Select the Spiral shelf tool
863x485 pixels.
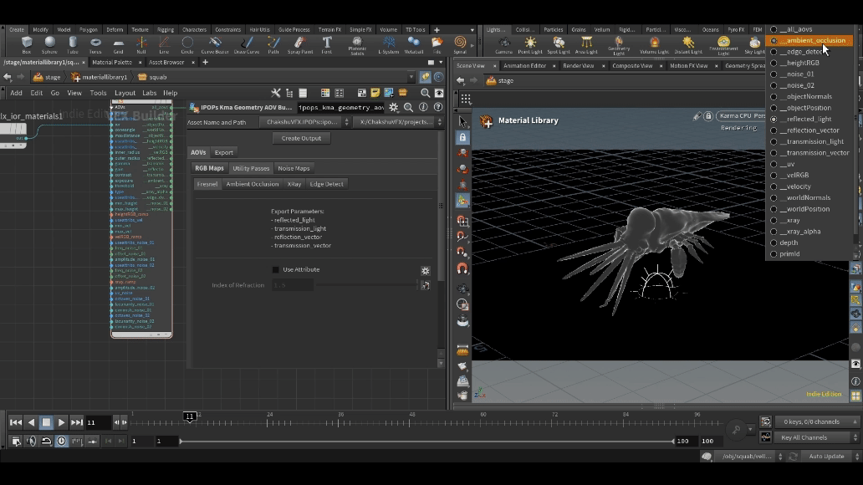coord(460,44)
